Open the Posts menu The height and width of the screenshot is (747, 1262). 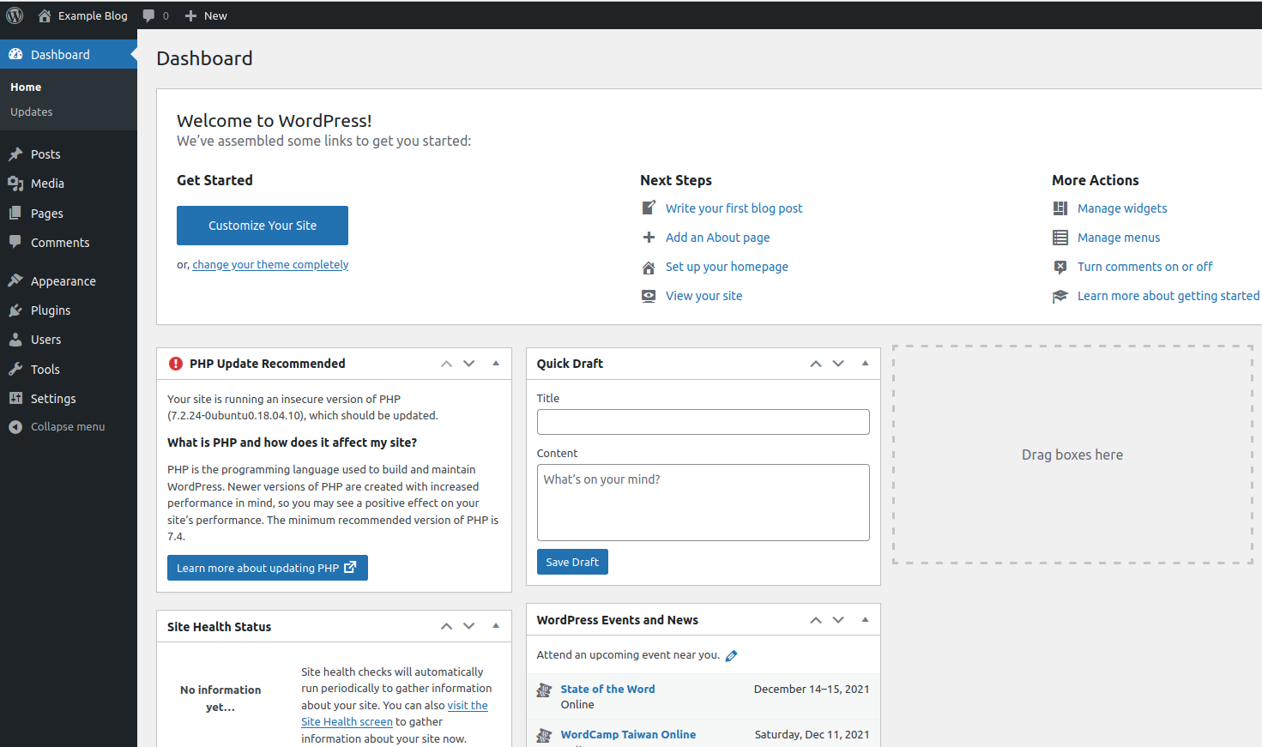[45, 154]
